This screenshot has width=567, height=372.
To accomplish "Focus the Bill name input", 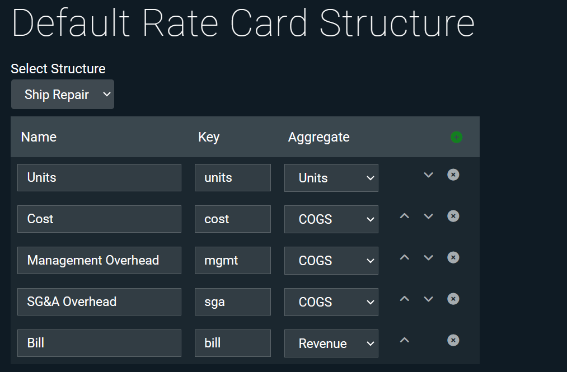I will (x=99, y=343).
